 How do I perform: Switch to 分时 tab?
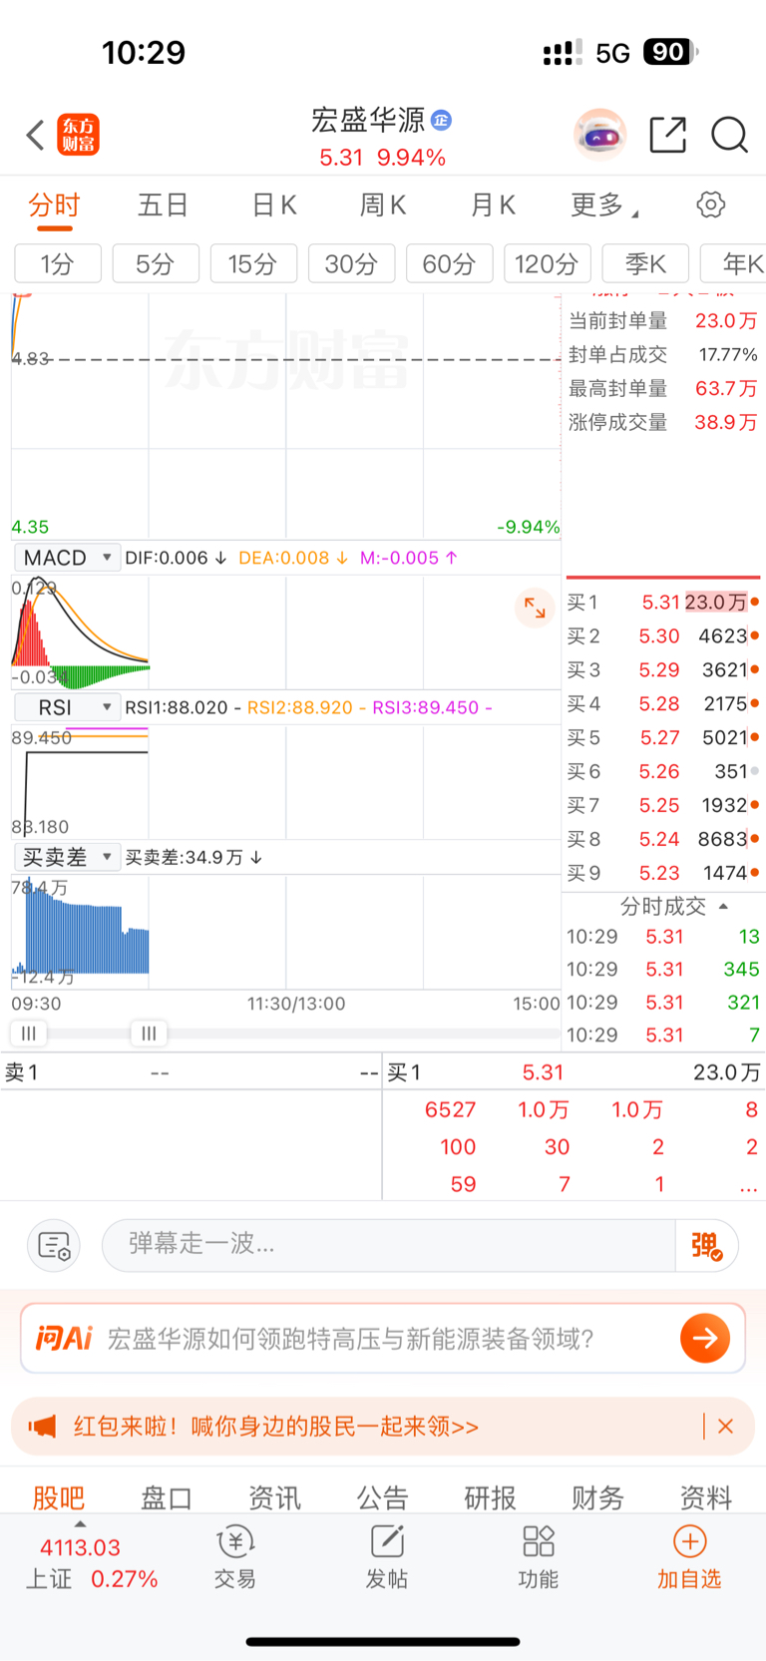point(54,206)
